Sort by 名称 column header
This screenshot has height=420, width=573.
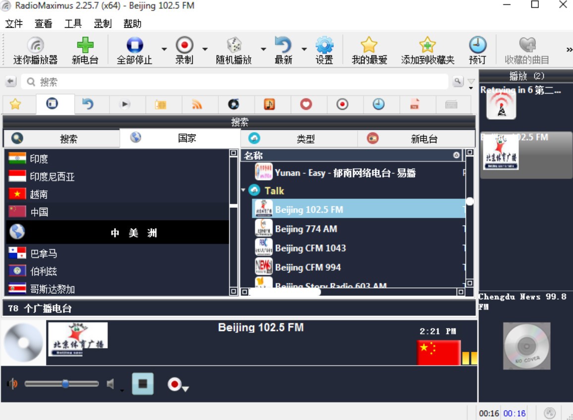pos(351,155)
